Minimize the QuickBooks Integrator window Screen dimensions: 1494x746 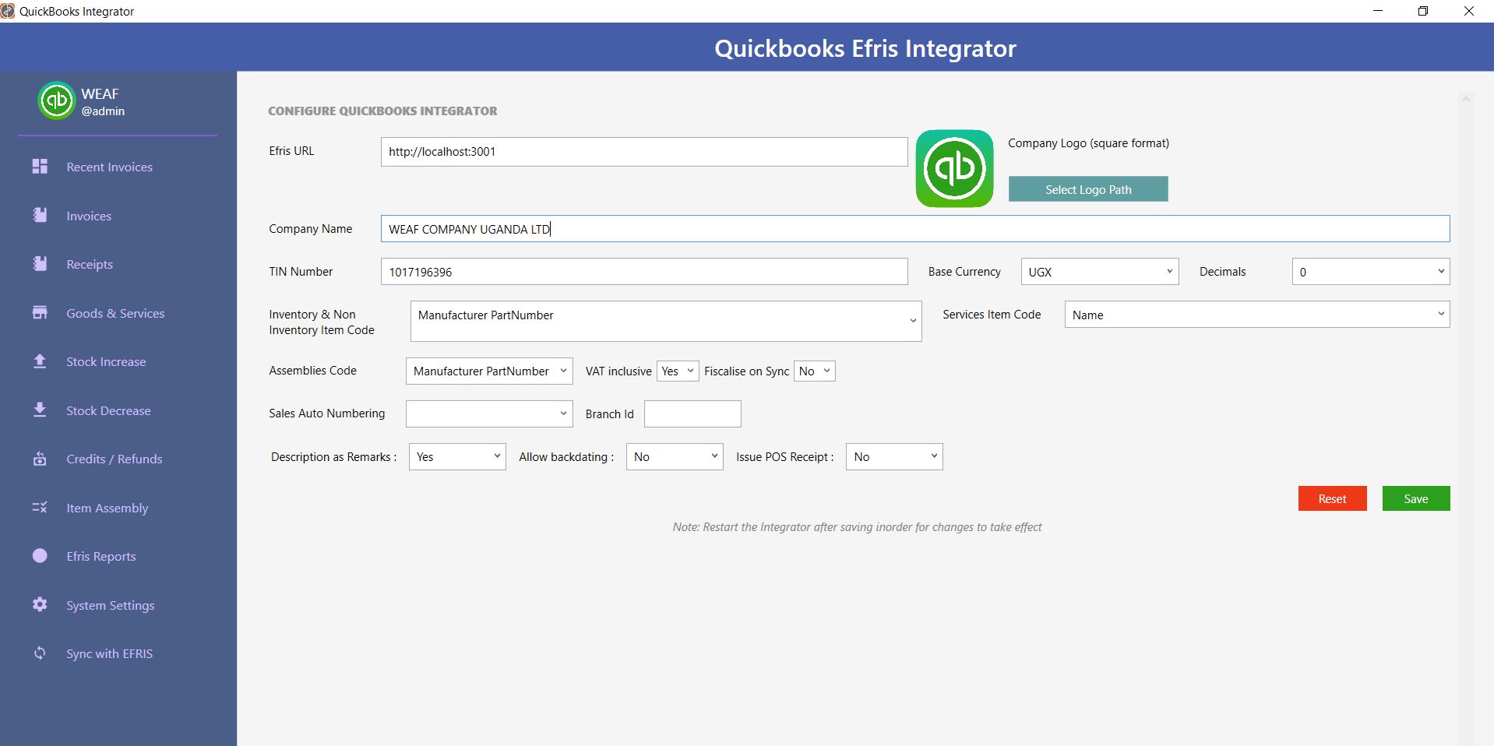1378,11
